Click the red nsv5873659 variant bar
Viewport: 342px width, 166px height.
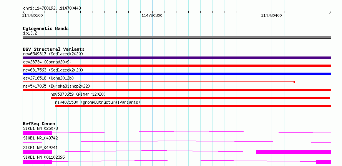pyautogui.click(x=190, y=98)
